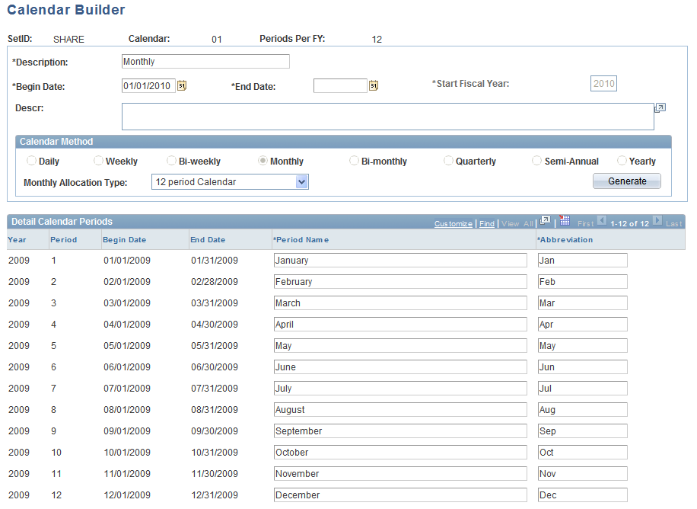Enable the Bi-weekly calendar option
697x509 pixels.
coord(171,161)
